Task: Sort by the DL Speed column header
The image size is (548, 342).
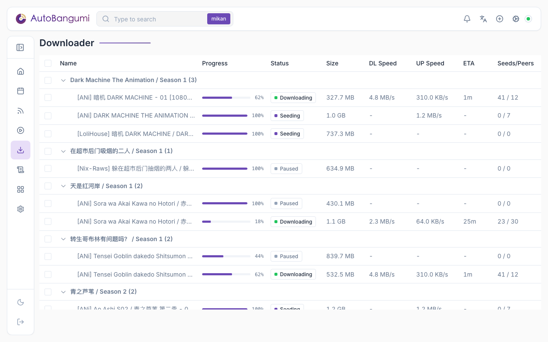Action: click(383, 63)
